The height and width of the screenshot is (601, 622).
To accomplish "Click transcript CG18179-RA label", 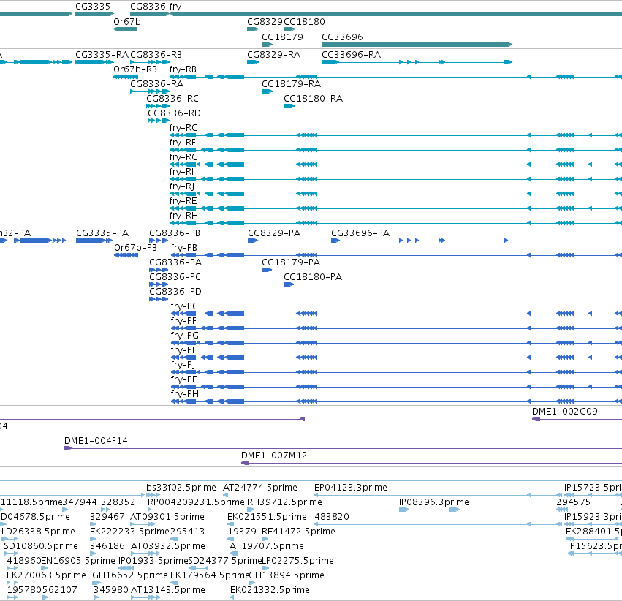I will pyautogui.click(x=291, y=83).
